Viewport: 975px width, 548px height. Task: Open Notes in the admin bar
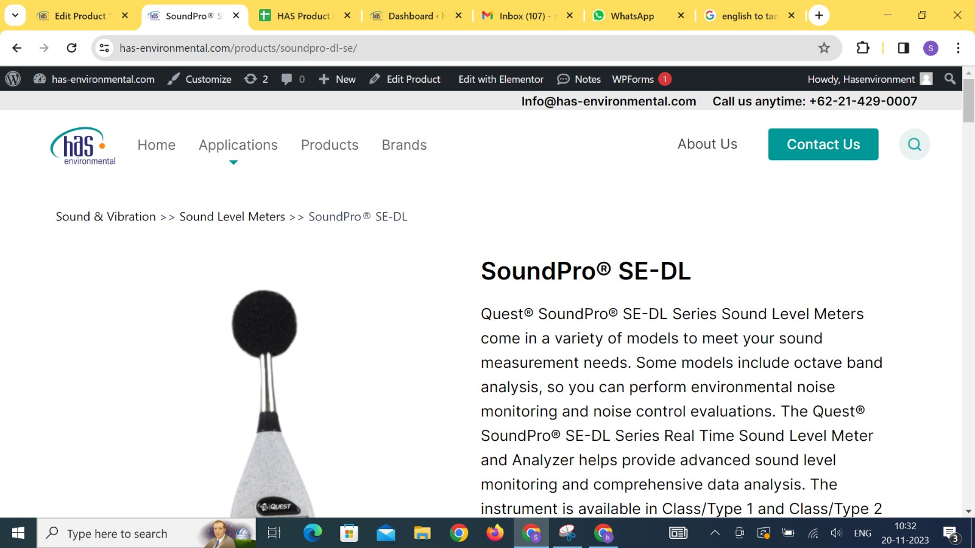[x=579, y=79]
